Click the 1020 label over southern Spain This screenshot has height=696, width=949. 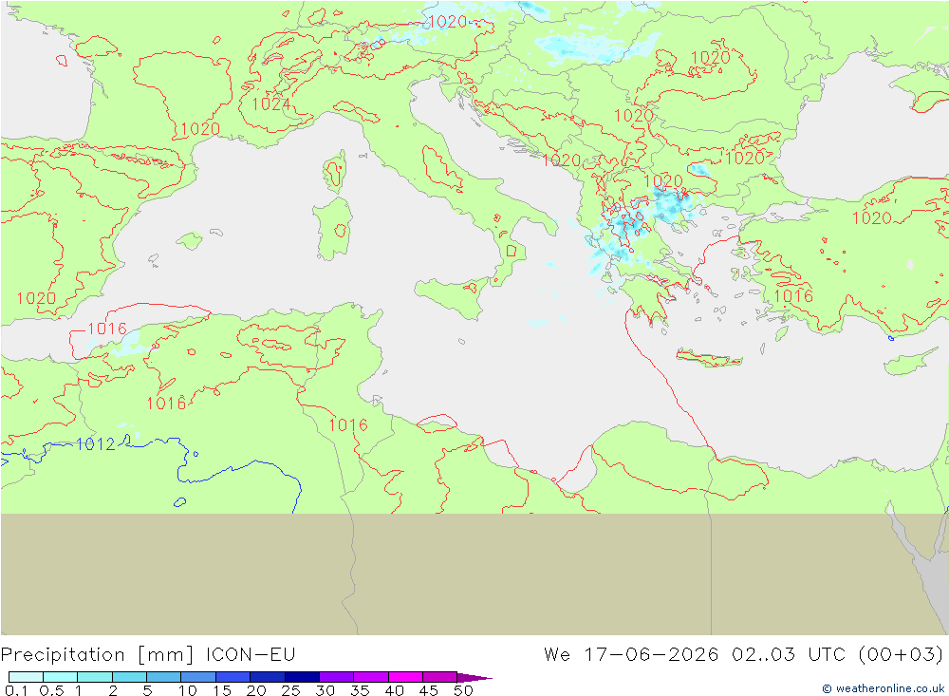(x=36, y=298)
